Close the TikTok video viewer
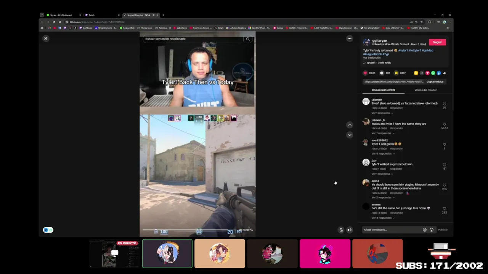The width and height of the screenshot is (488, 274). pos(46,38)
